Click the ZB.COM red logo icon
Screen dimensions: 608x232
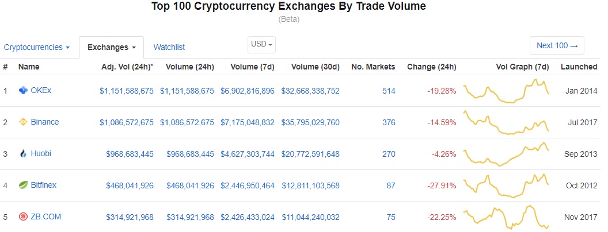click(x=24, y=216)
